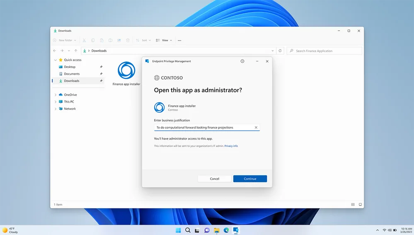Expand the Network tree node chevron
This screenshot has height=235, width=414.
pyautogui.click(x=56, y=109)
